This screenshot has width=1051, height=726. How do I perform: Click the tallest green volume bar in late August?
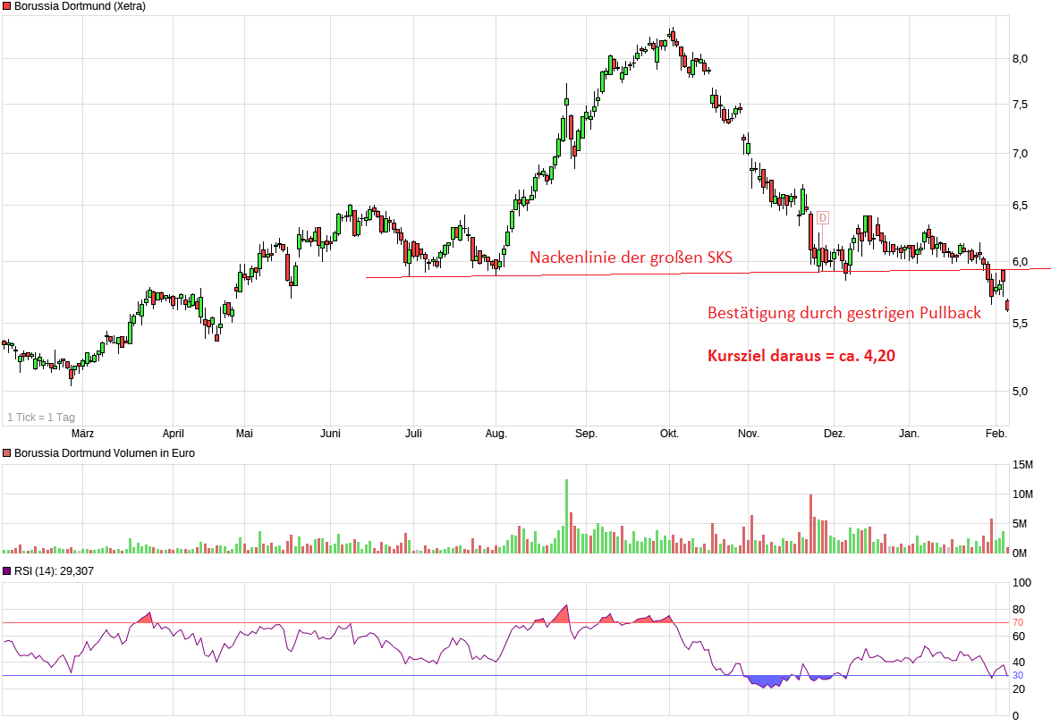point(566,516)
